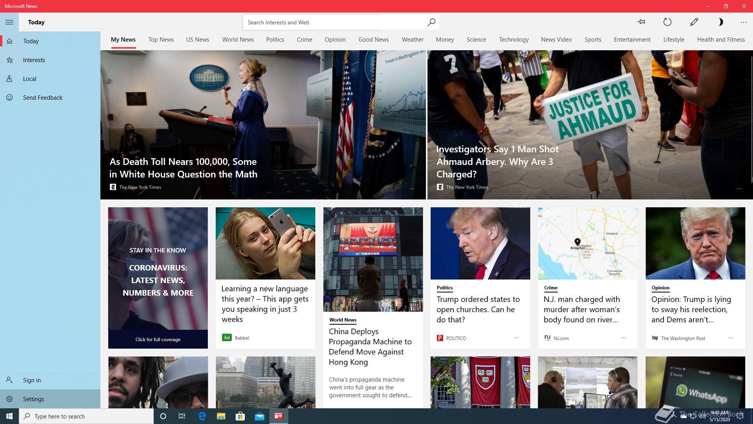The width and height of the screenshot is (753, 424).
Task: Open File Explorer from the taskbar
Action: click(x=221, y=416)
